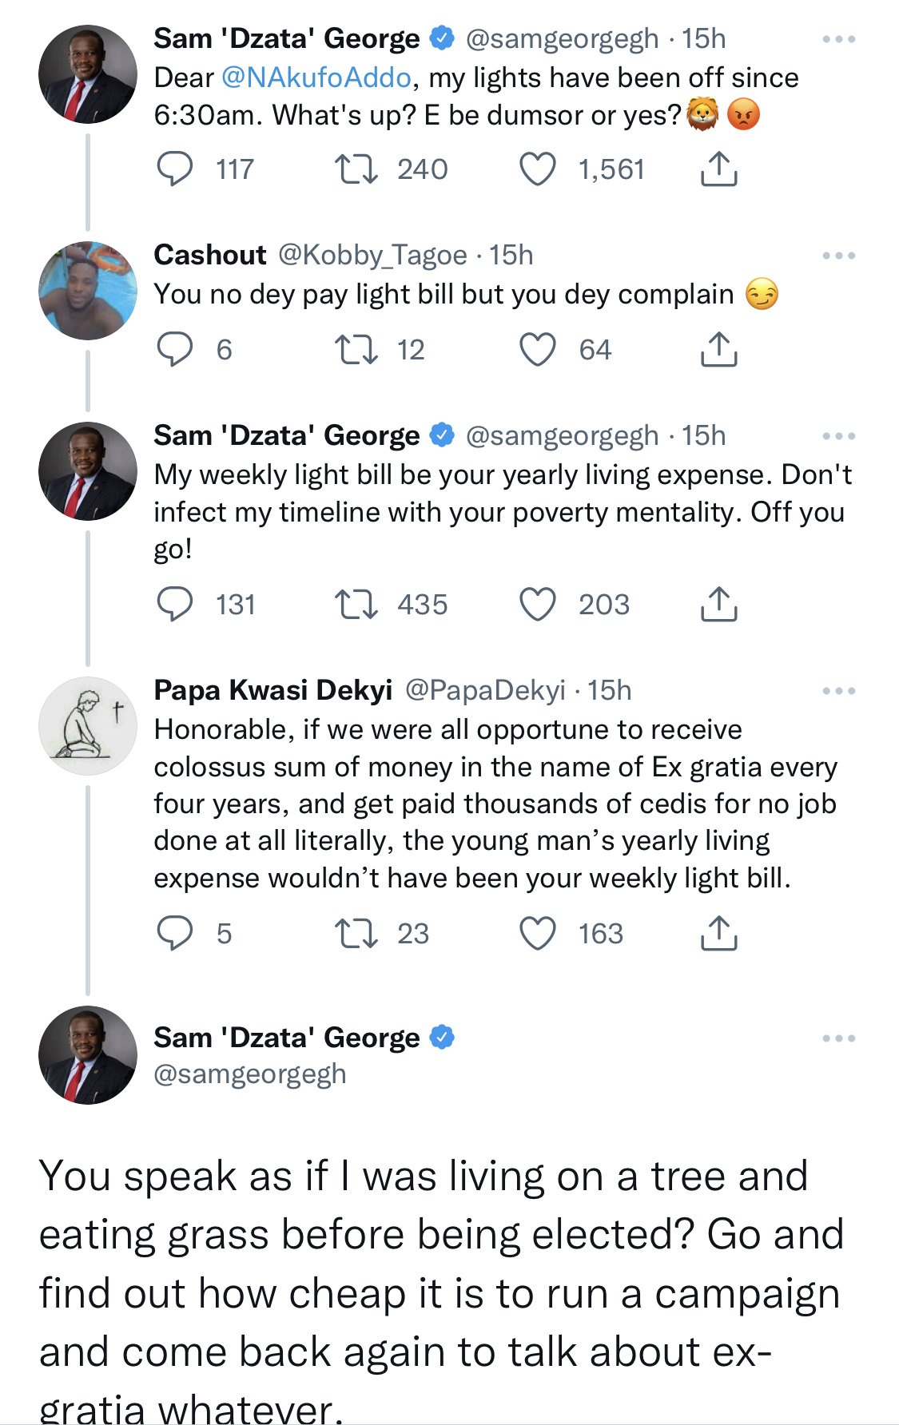Tap Papa Kwasi Dekyi's avatar
Viewport: 899px width, 1425px height.
[88, 726]
